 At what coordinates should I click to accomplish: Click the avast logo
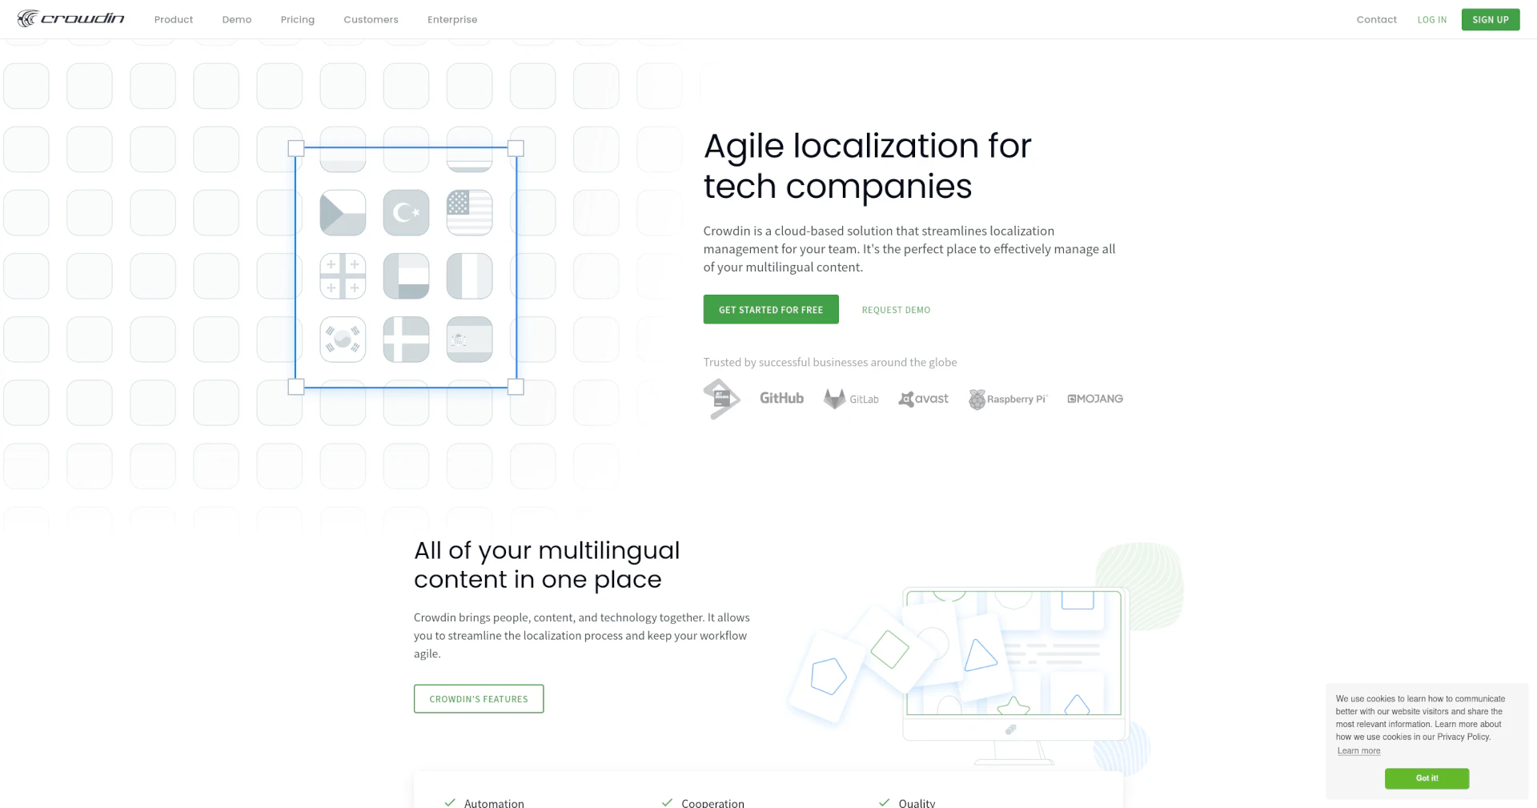923,399
